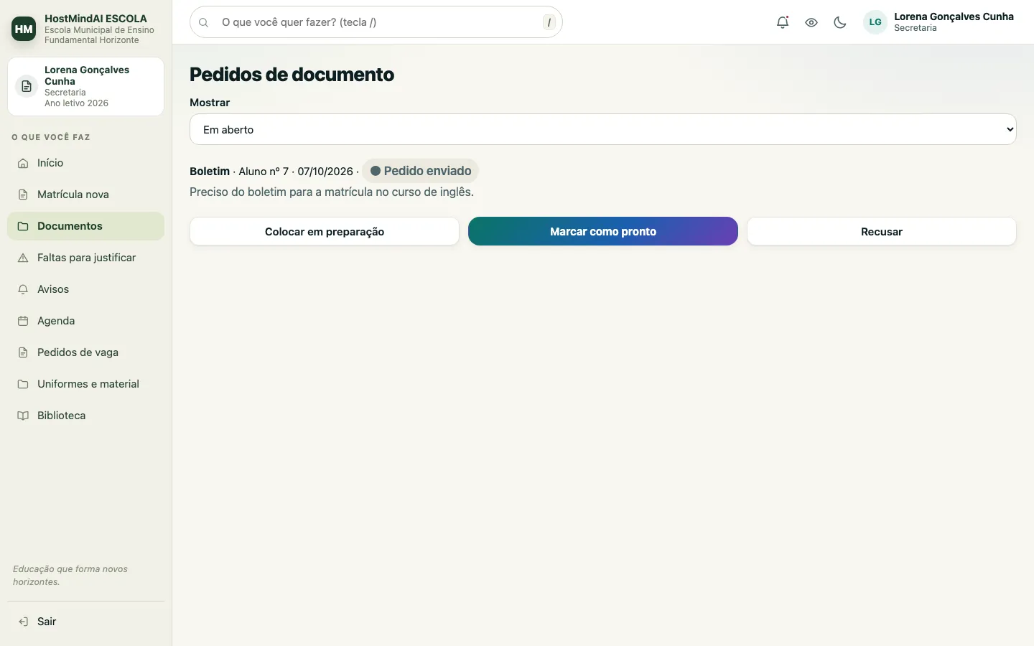Click 'Pedidos de documento' heading
Viewport: 1034px width, 646px height.
[292, 75]
